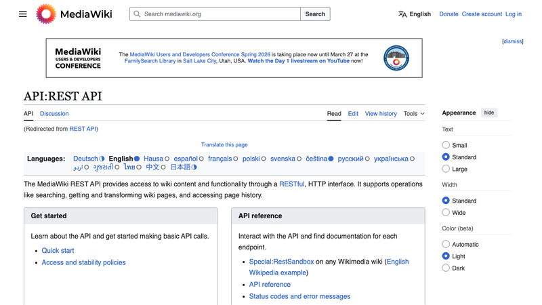Switch language to español
The width and height of the screenshot is (542, 305).
[x=186, y=159]
